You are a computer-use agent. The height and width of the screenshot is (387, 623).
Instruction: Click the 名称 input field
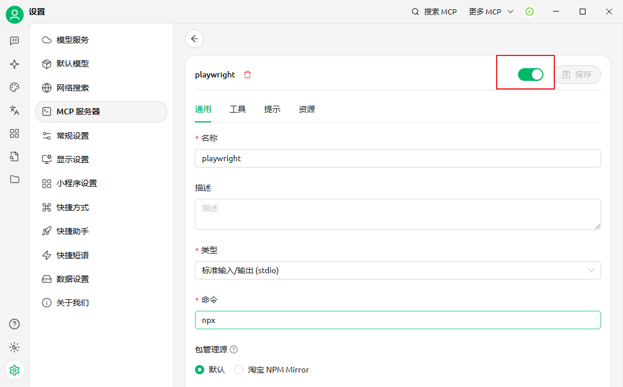click(x=397, y=158)
